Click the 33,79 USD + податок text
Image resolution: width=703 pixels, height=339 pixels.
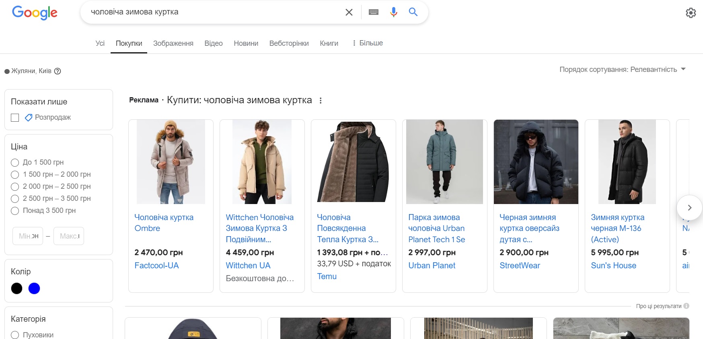pyautogui.click(x=354, y=264)
